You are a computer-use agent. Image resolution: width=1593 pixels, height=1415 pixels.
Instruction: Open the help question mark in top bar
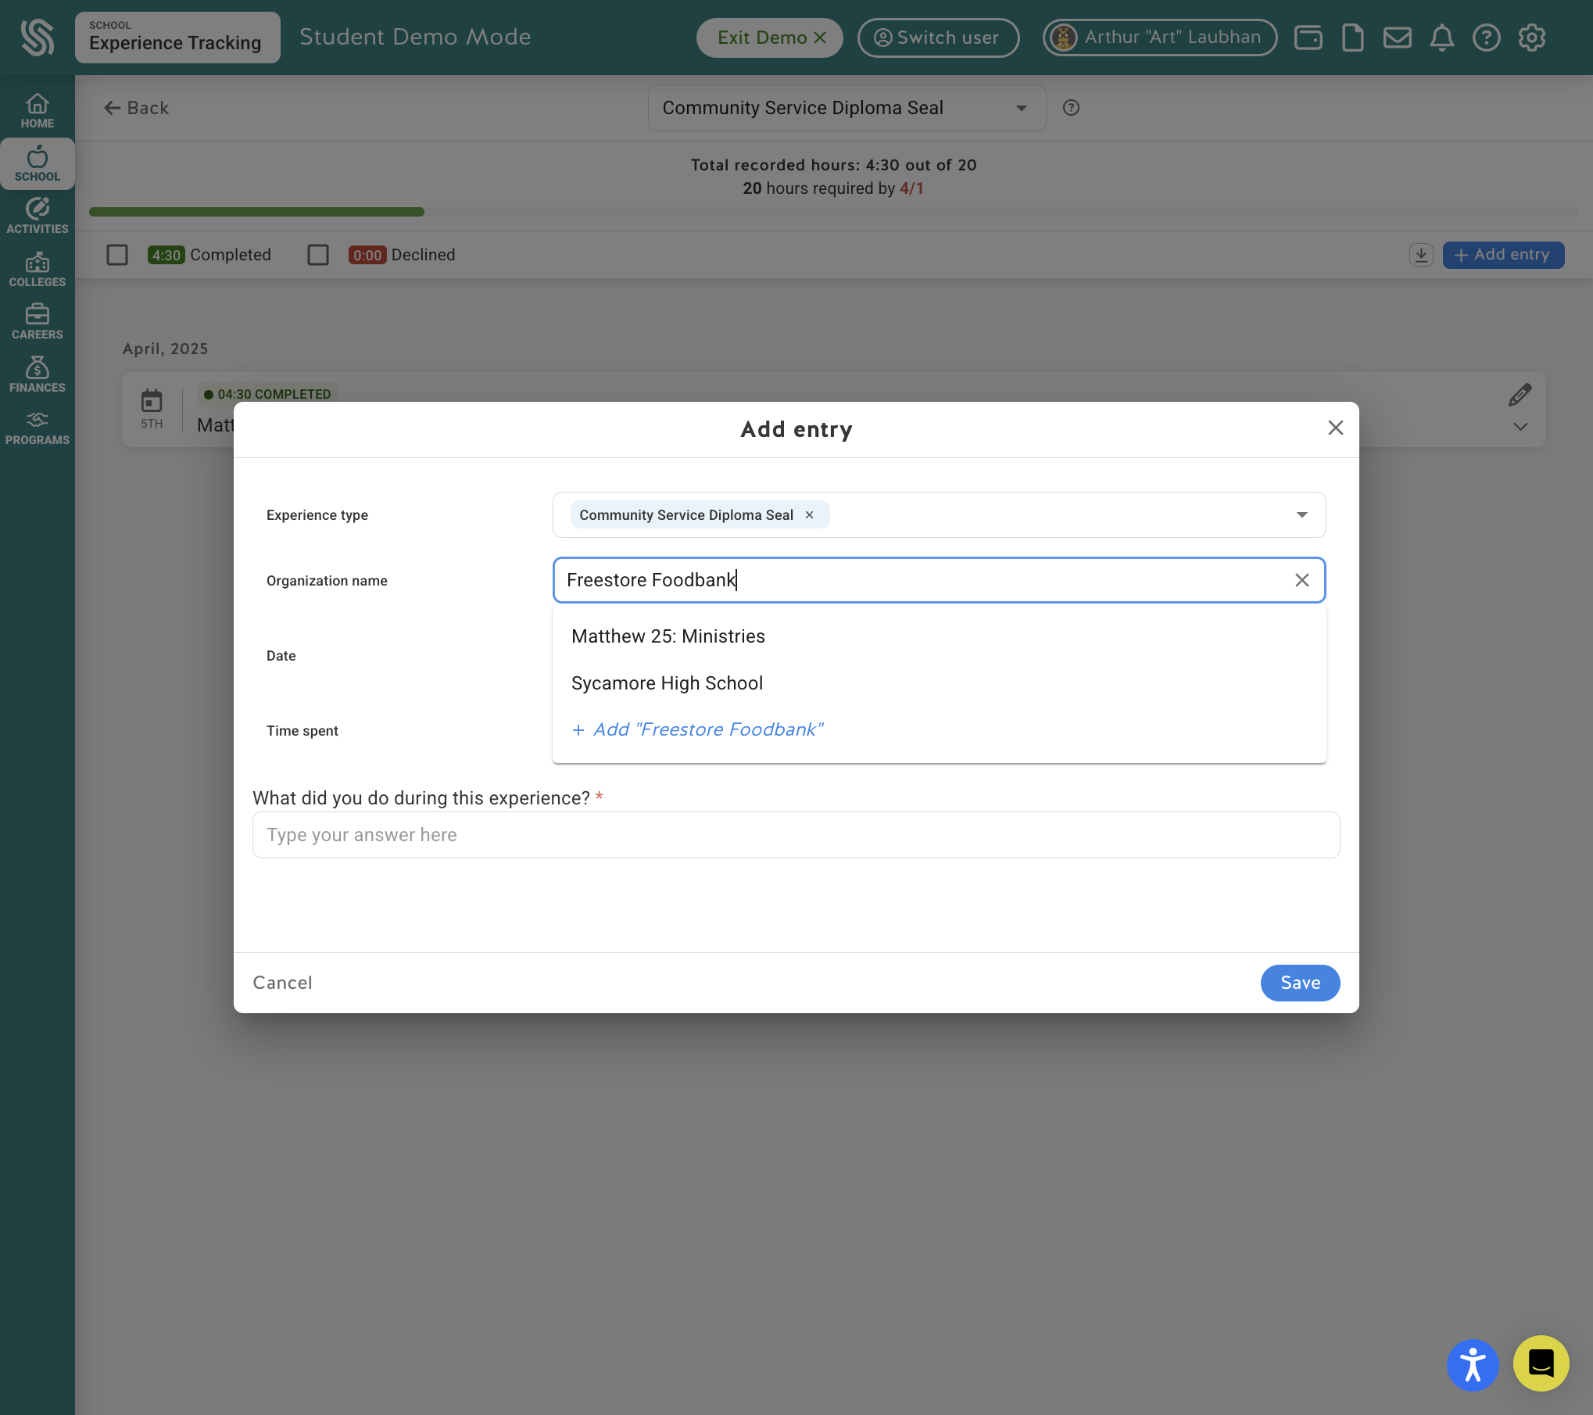[1486, 38]
